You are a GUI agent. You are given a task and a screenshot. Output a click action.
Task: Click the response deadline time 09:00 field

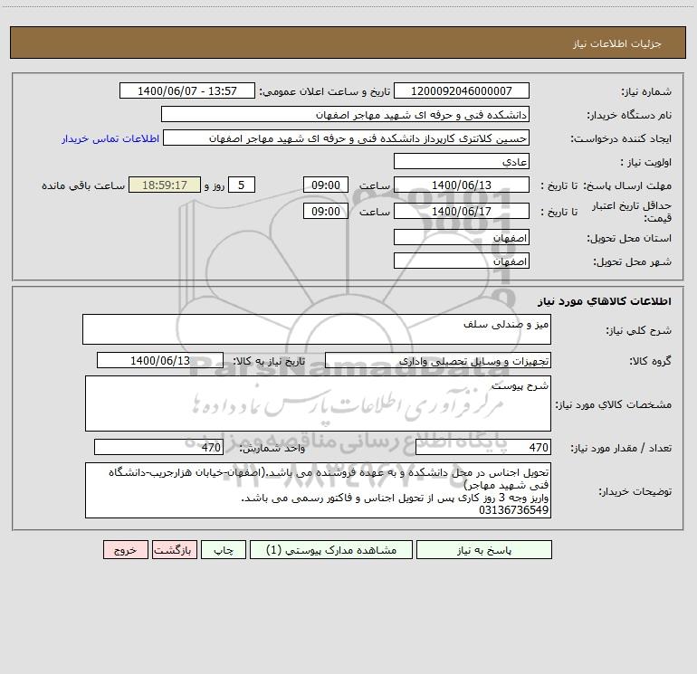pos(325,185)
